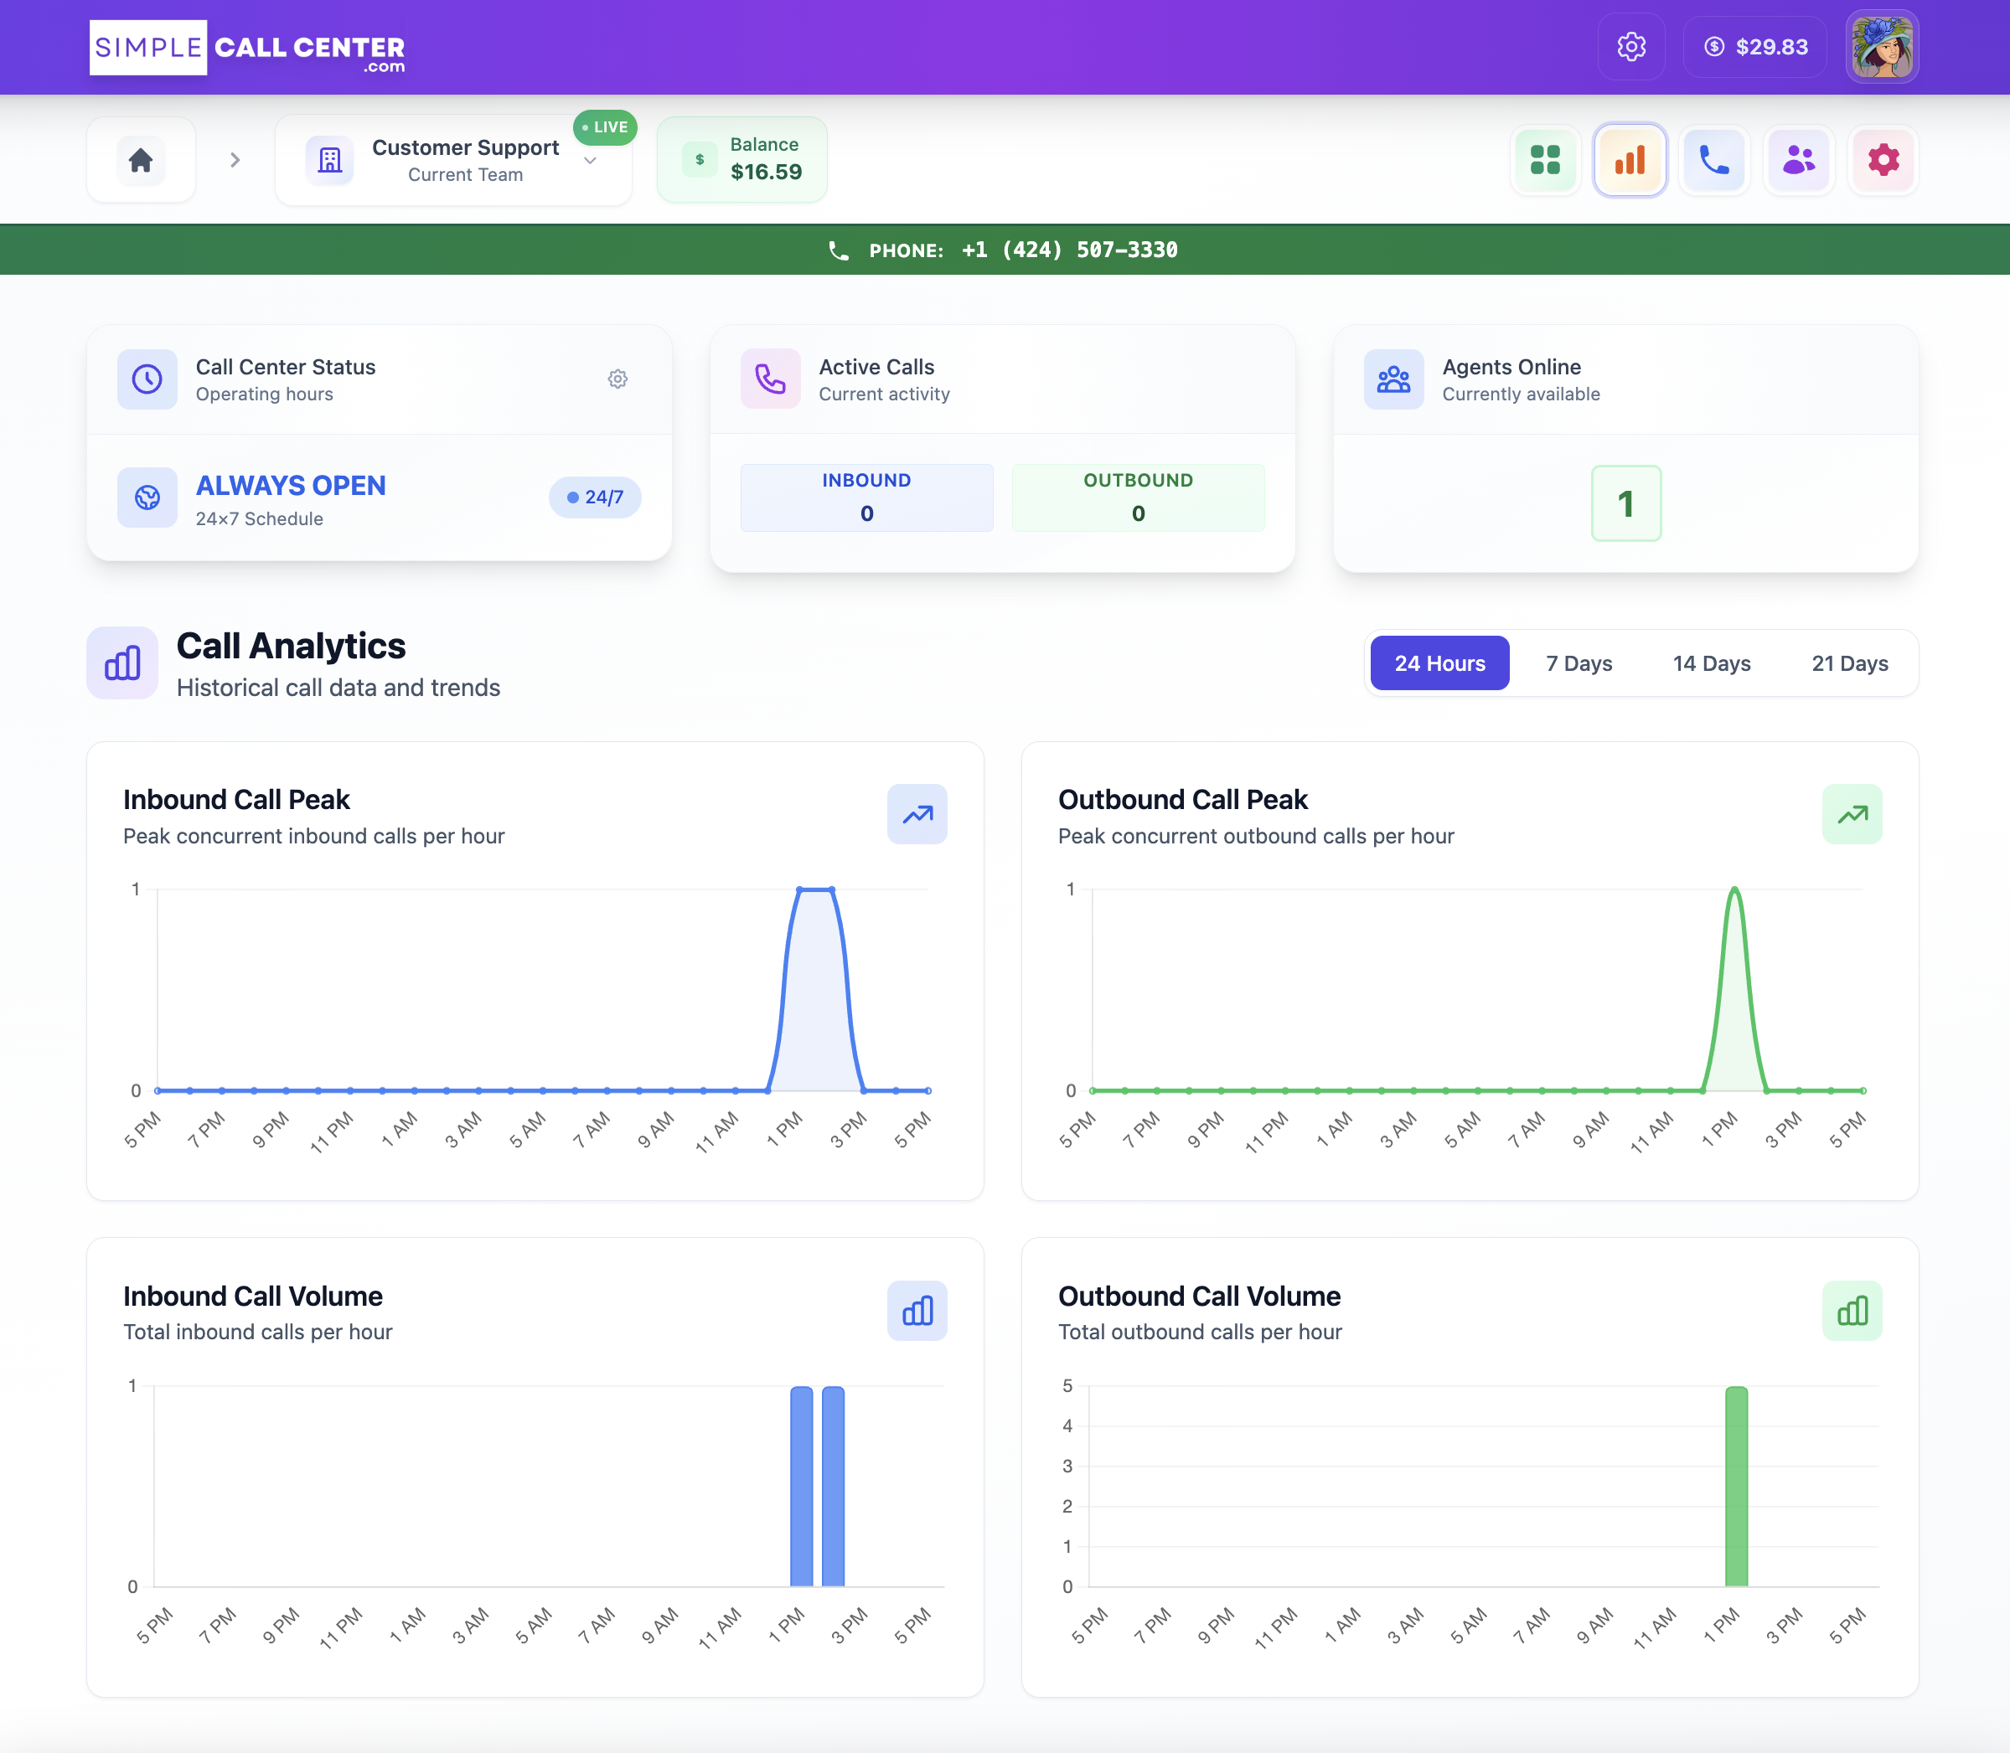Click the phone number +1 (424) 507-3330
The image size is (2010, 1753).
coord(1068,250)
